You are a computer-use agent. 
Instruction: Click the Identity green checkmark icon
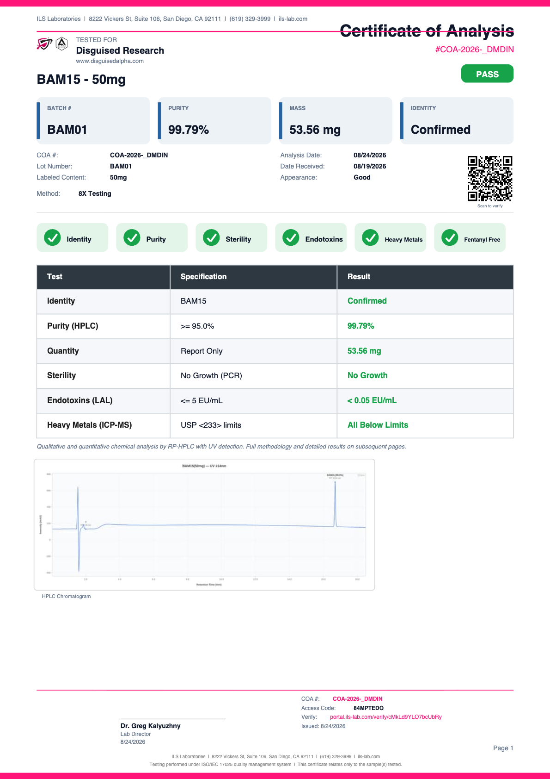pos(52,237)
